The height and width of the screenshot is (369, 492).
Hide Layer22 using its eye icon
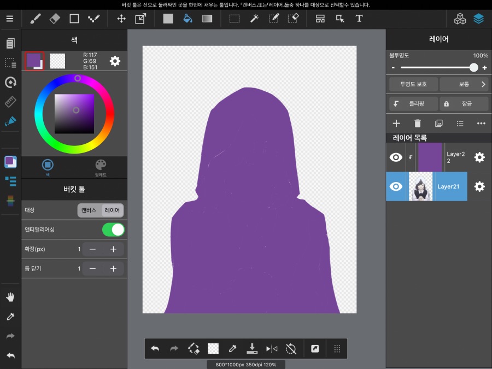coord(396,157)
